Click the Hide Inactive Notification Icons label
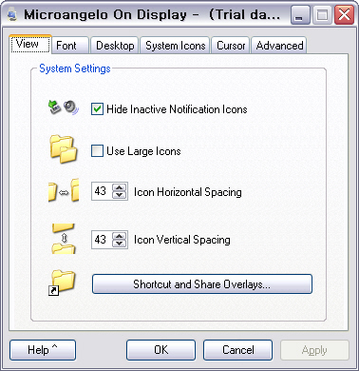359x371 pixels. click(x=177, y=109)
